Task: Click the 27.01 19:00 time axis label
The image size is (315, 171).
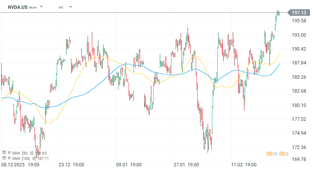Action: coord(186,165)
